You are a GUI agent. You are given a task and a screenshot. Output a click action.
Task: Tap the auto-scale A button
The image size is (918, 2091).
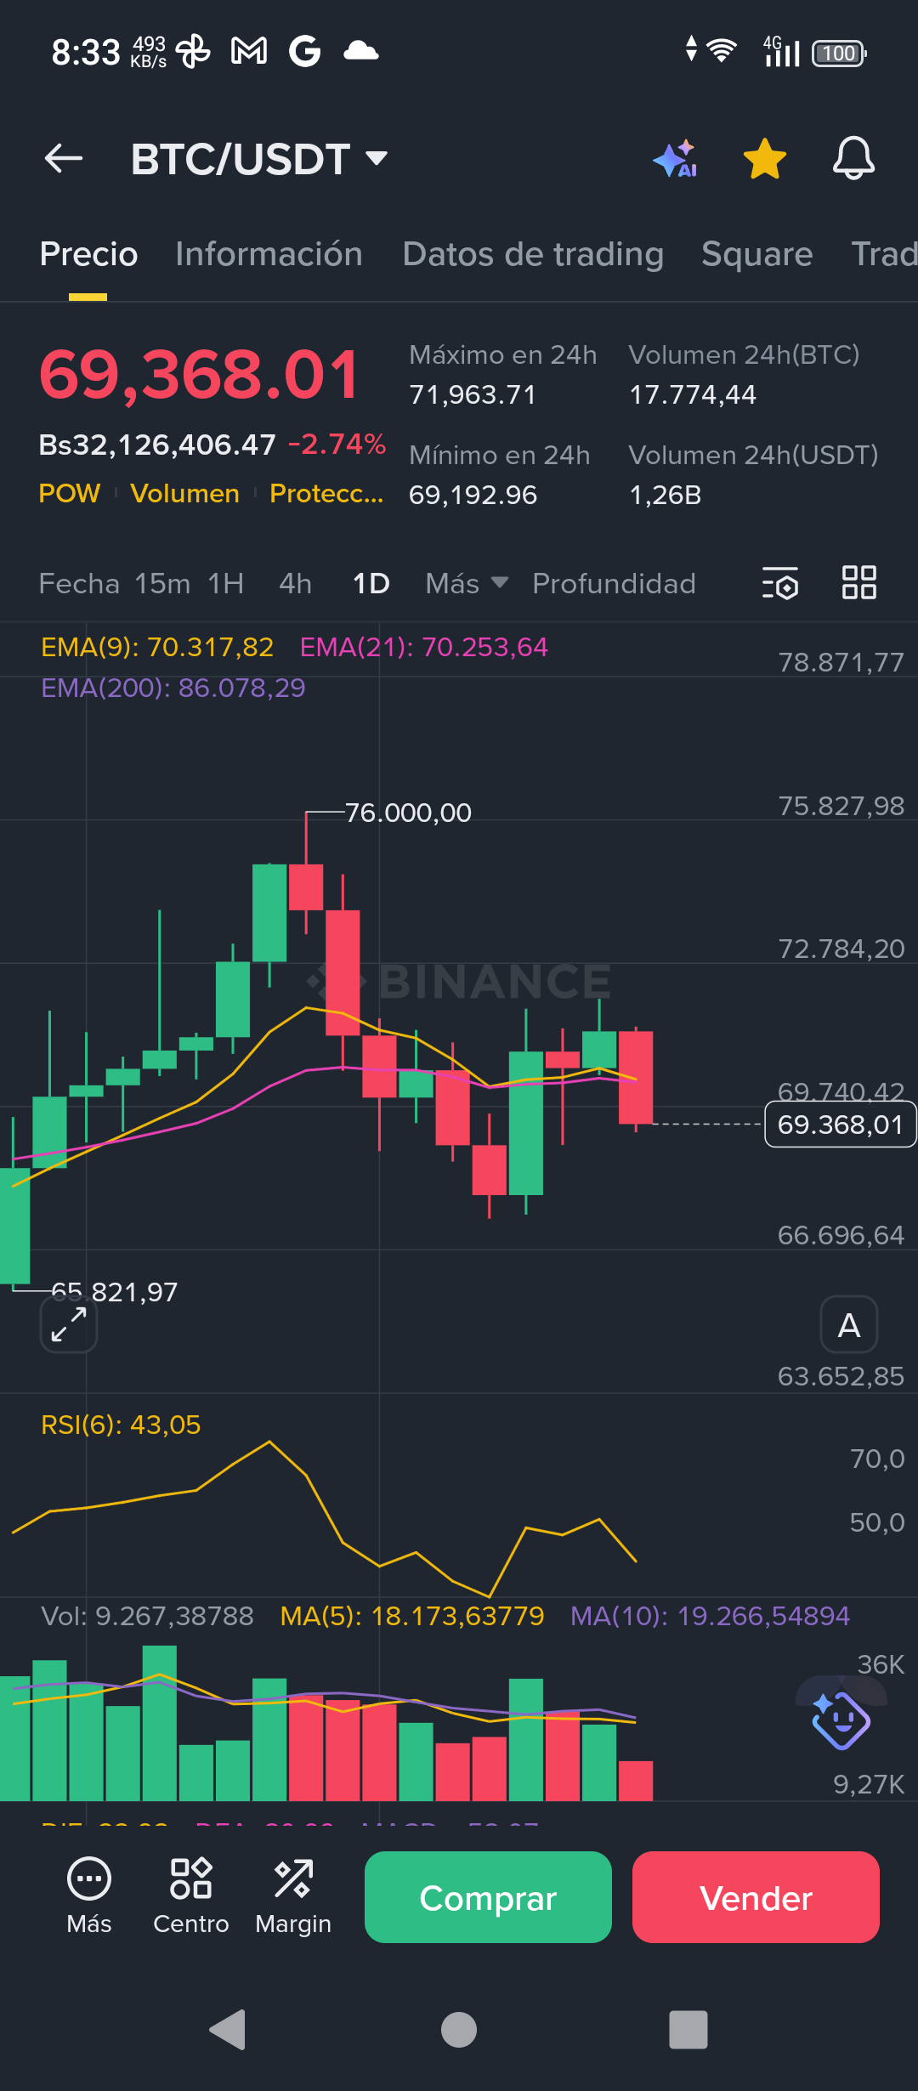tap(848, 1324)
